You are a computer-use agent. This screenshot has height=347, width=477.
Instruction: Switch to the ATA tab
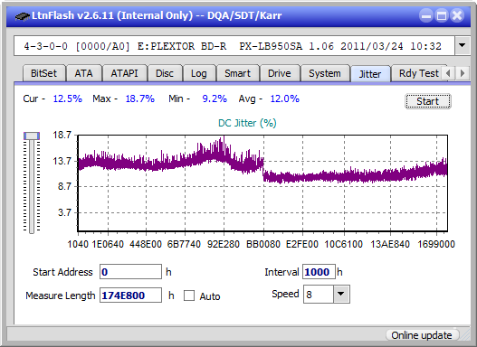tap(83, 73)
